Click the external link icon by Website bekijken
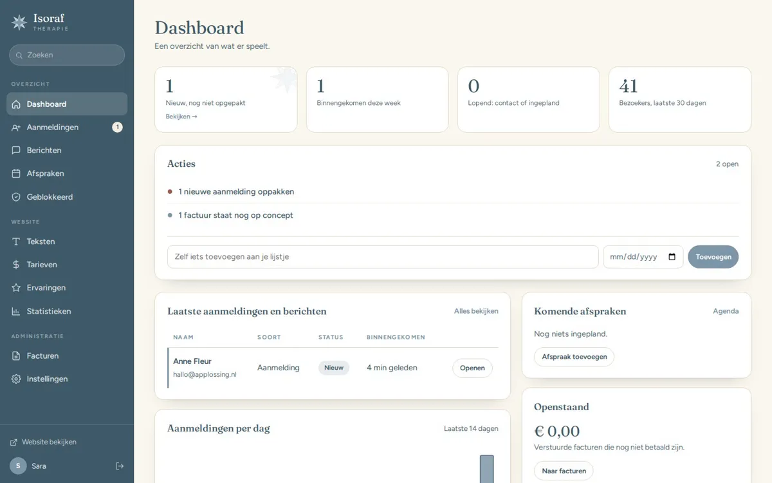 click(x=14, y=442)
